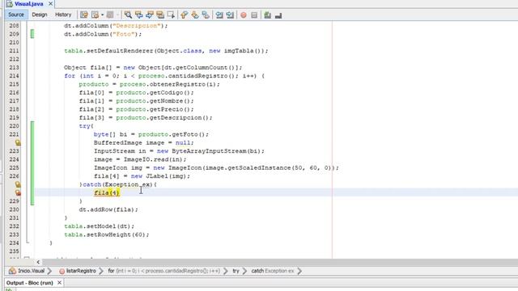Click the Toggle Bookmark icon
The height and width of the screenshot is (291, 518).
(x=206, y=15)
